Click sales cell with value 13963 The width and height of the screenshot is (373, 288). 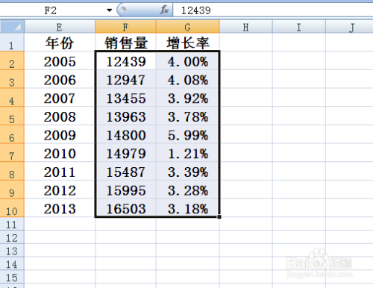coord(125,116)
